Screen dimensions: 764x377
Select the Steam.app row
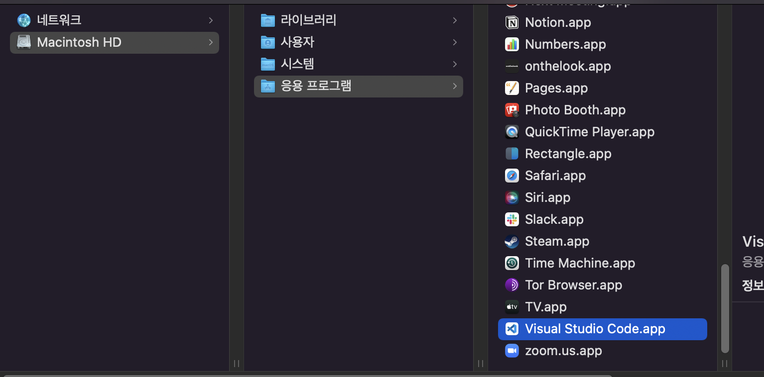603,241
